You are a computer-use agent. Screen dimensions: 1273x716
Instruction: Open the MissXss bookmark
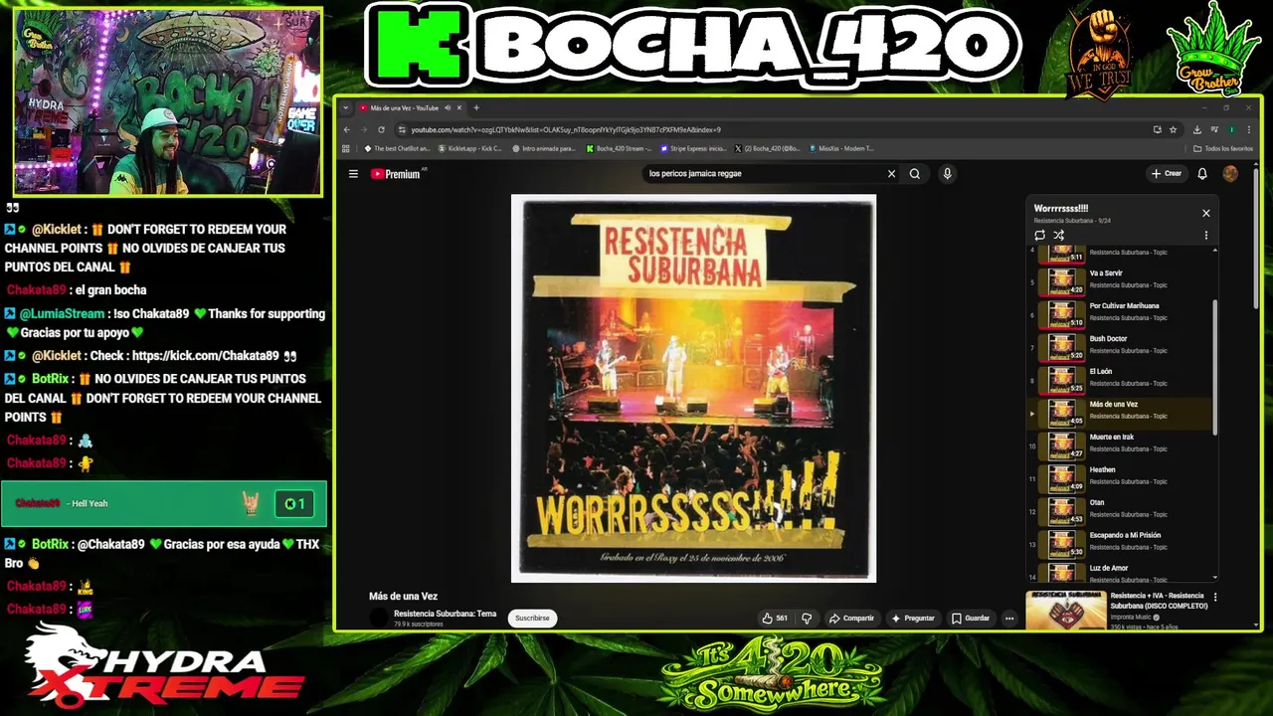840,148
